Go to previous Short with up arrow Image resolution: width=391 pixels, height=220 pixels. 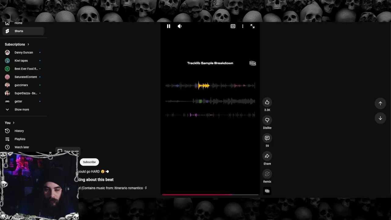coord(380,103)
